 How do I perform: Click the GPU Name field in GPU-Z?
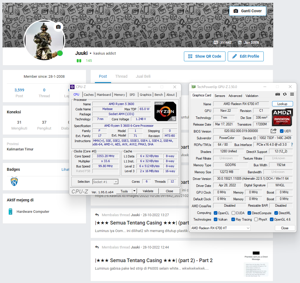241,104
